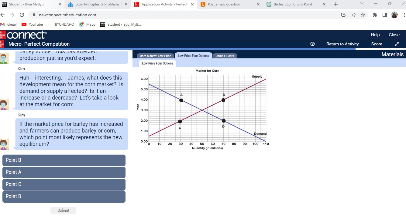Open the Corn Market: Low Price tab
The width and height of the screenshot is (406, 216).
(x=155, y=56)
